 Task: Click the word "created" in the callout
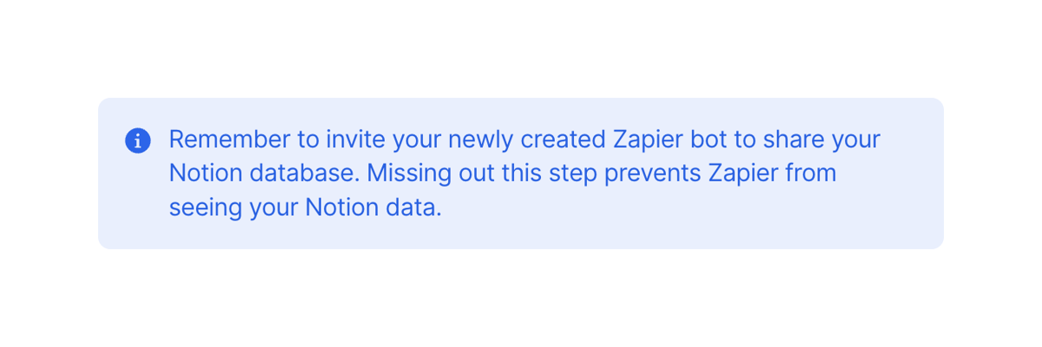click(x=563, y=140)
